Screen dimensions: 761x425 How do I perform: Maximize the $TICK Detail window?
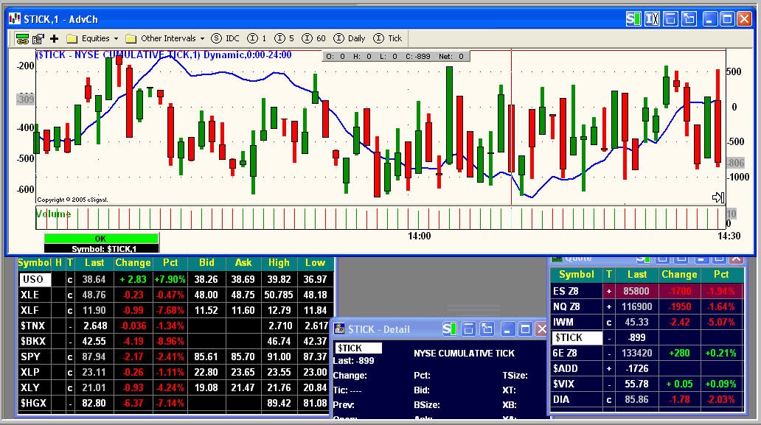525,329
